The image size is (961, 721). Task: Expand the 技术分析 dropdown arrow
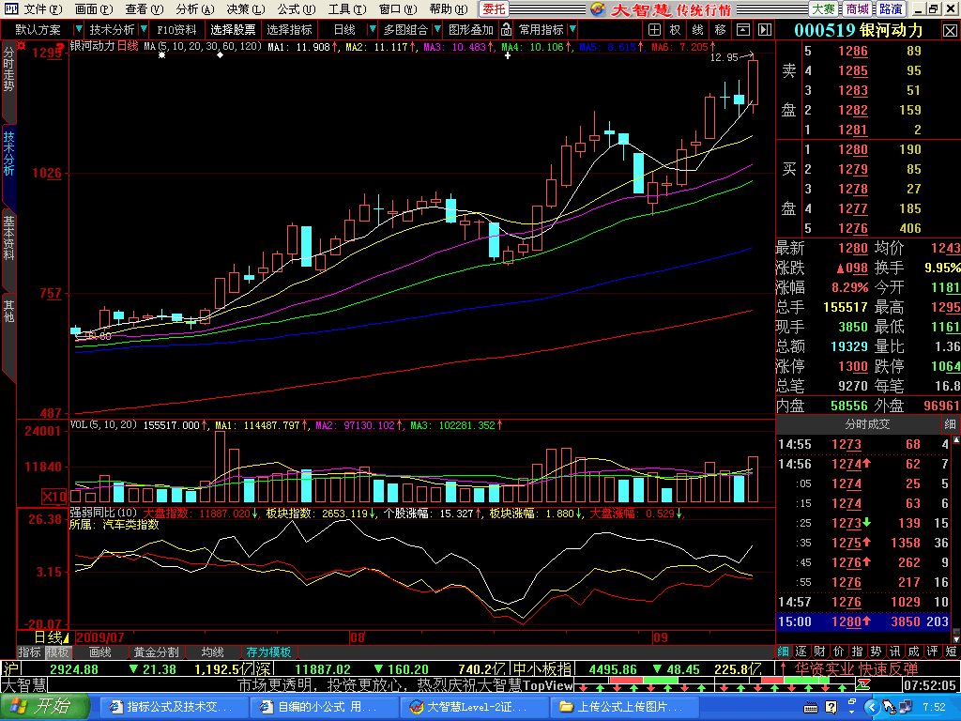[143, 29]
